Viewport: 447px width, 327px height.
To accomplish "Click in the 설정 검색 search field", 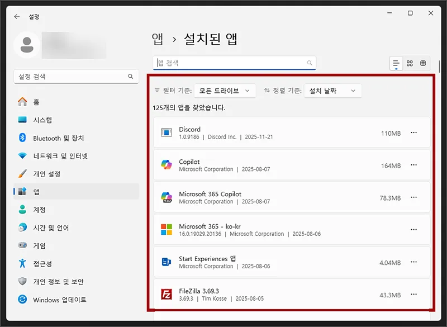I will pyautogui.click(x=76, y=77).
